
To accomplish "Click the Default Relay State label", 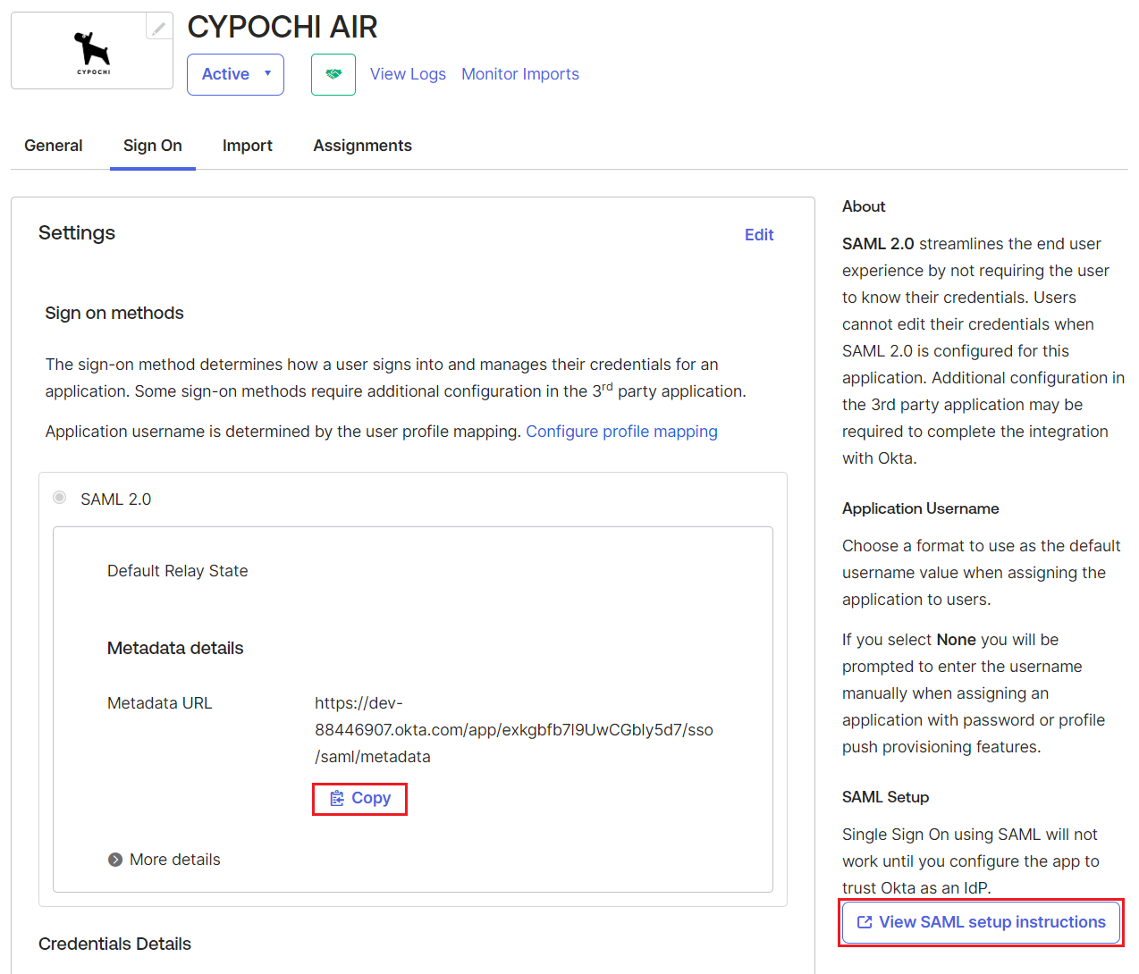I will (x=178, y=571).
